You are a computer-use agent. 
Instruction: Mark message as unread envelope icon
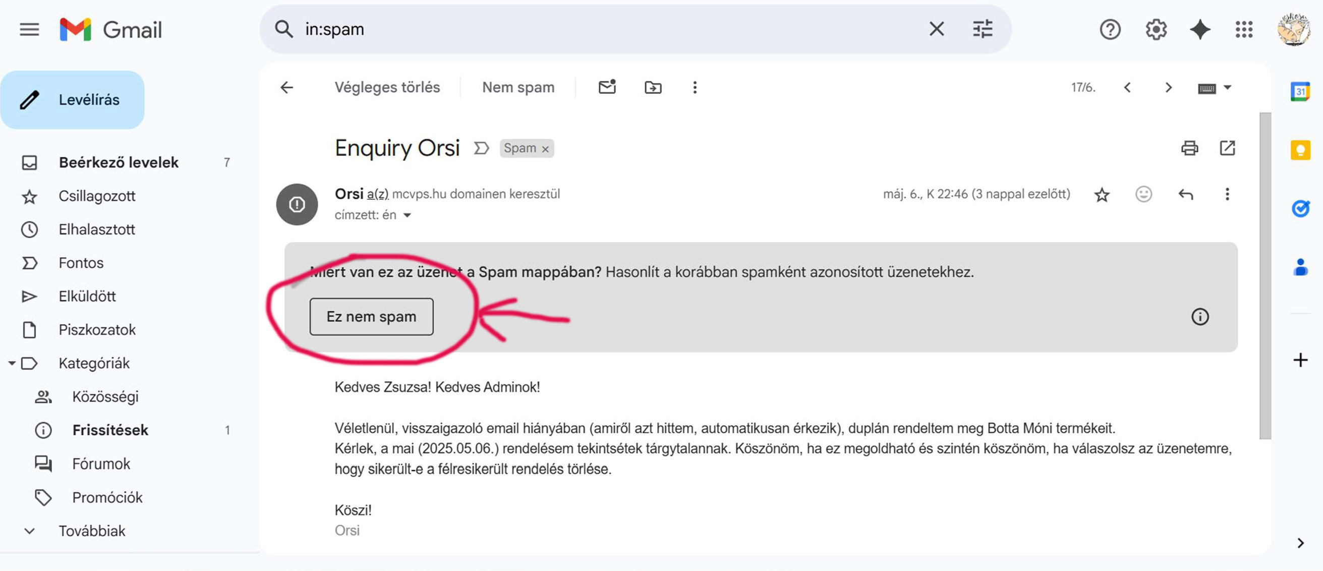tap(607, 87)
